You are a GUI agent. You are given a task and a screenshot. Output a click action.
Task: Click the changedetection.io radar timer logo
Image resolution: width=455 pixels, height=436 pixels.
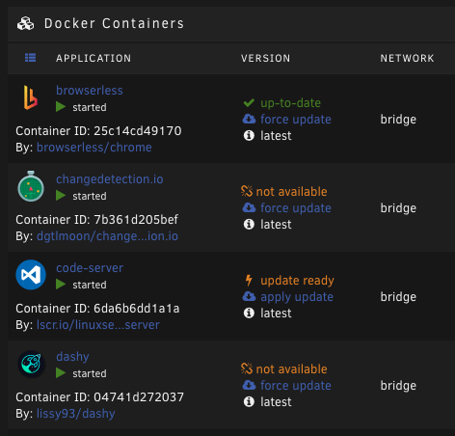coord(31,186)
